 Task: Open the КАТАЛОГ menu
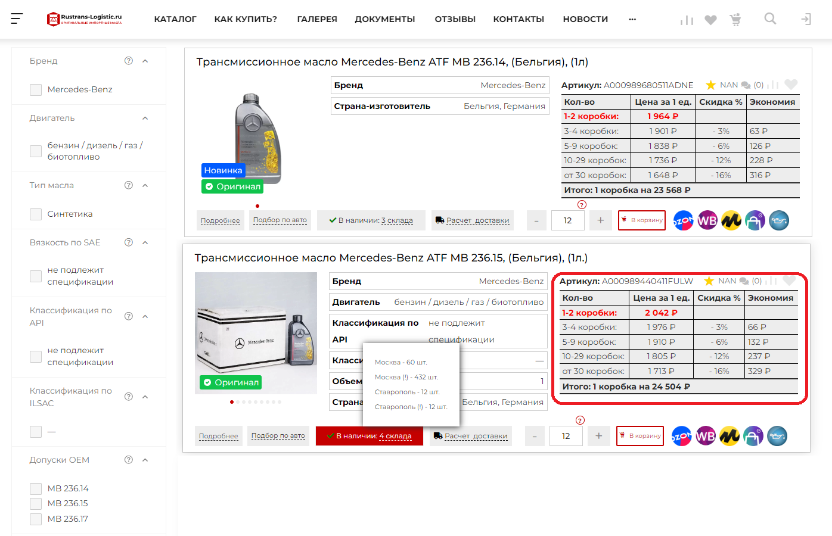coord(175,19)
